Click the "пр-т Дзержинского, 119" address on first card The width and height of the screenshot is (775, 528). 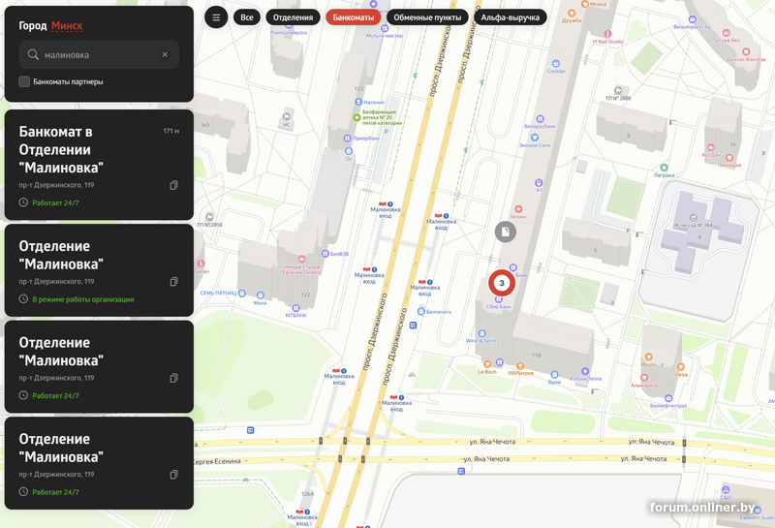(x=56, y=185)
